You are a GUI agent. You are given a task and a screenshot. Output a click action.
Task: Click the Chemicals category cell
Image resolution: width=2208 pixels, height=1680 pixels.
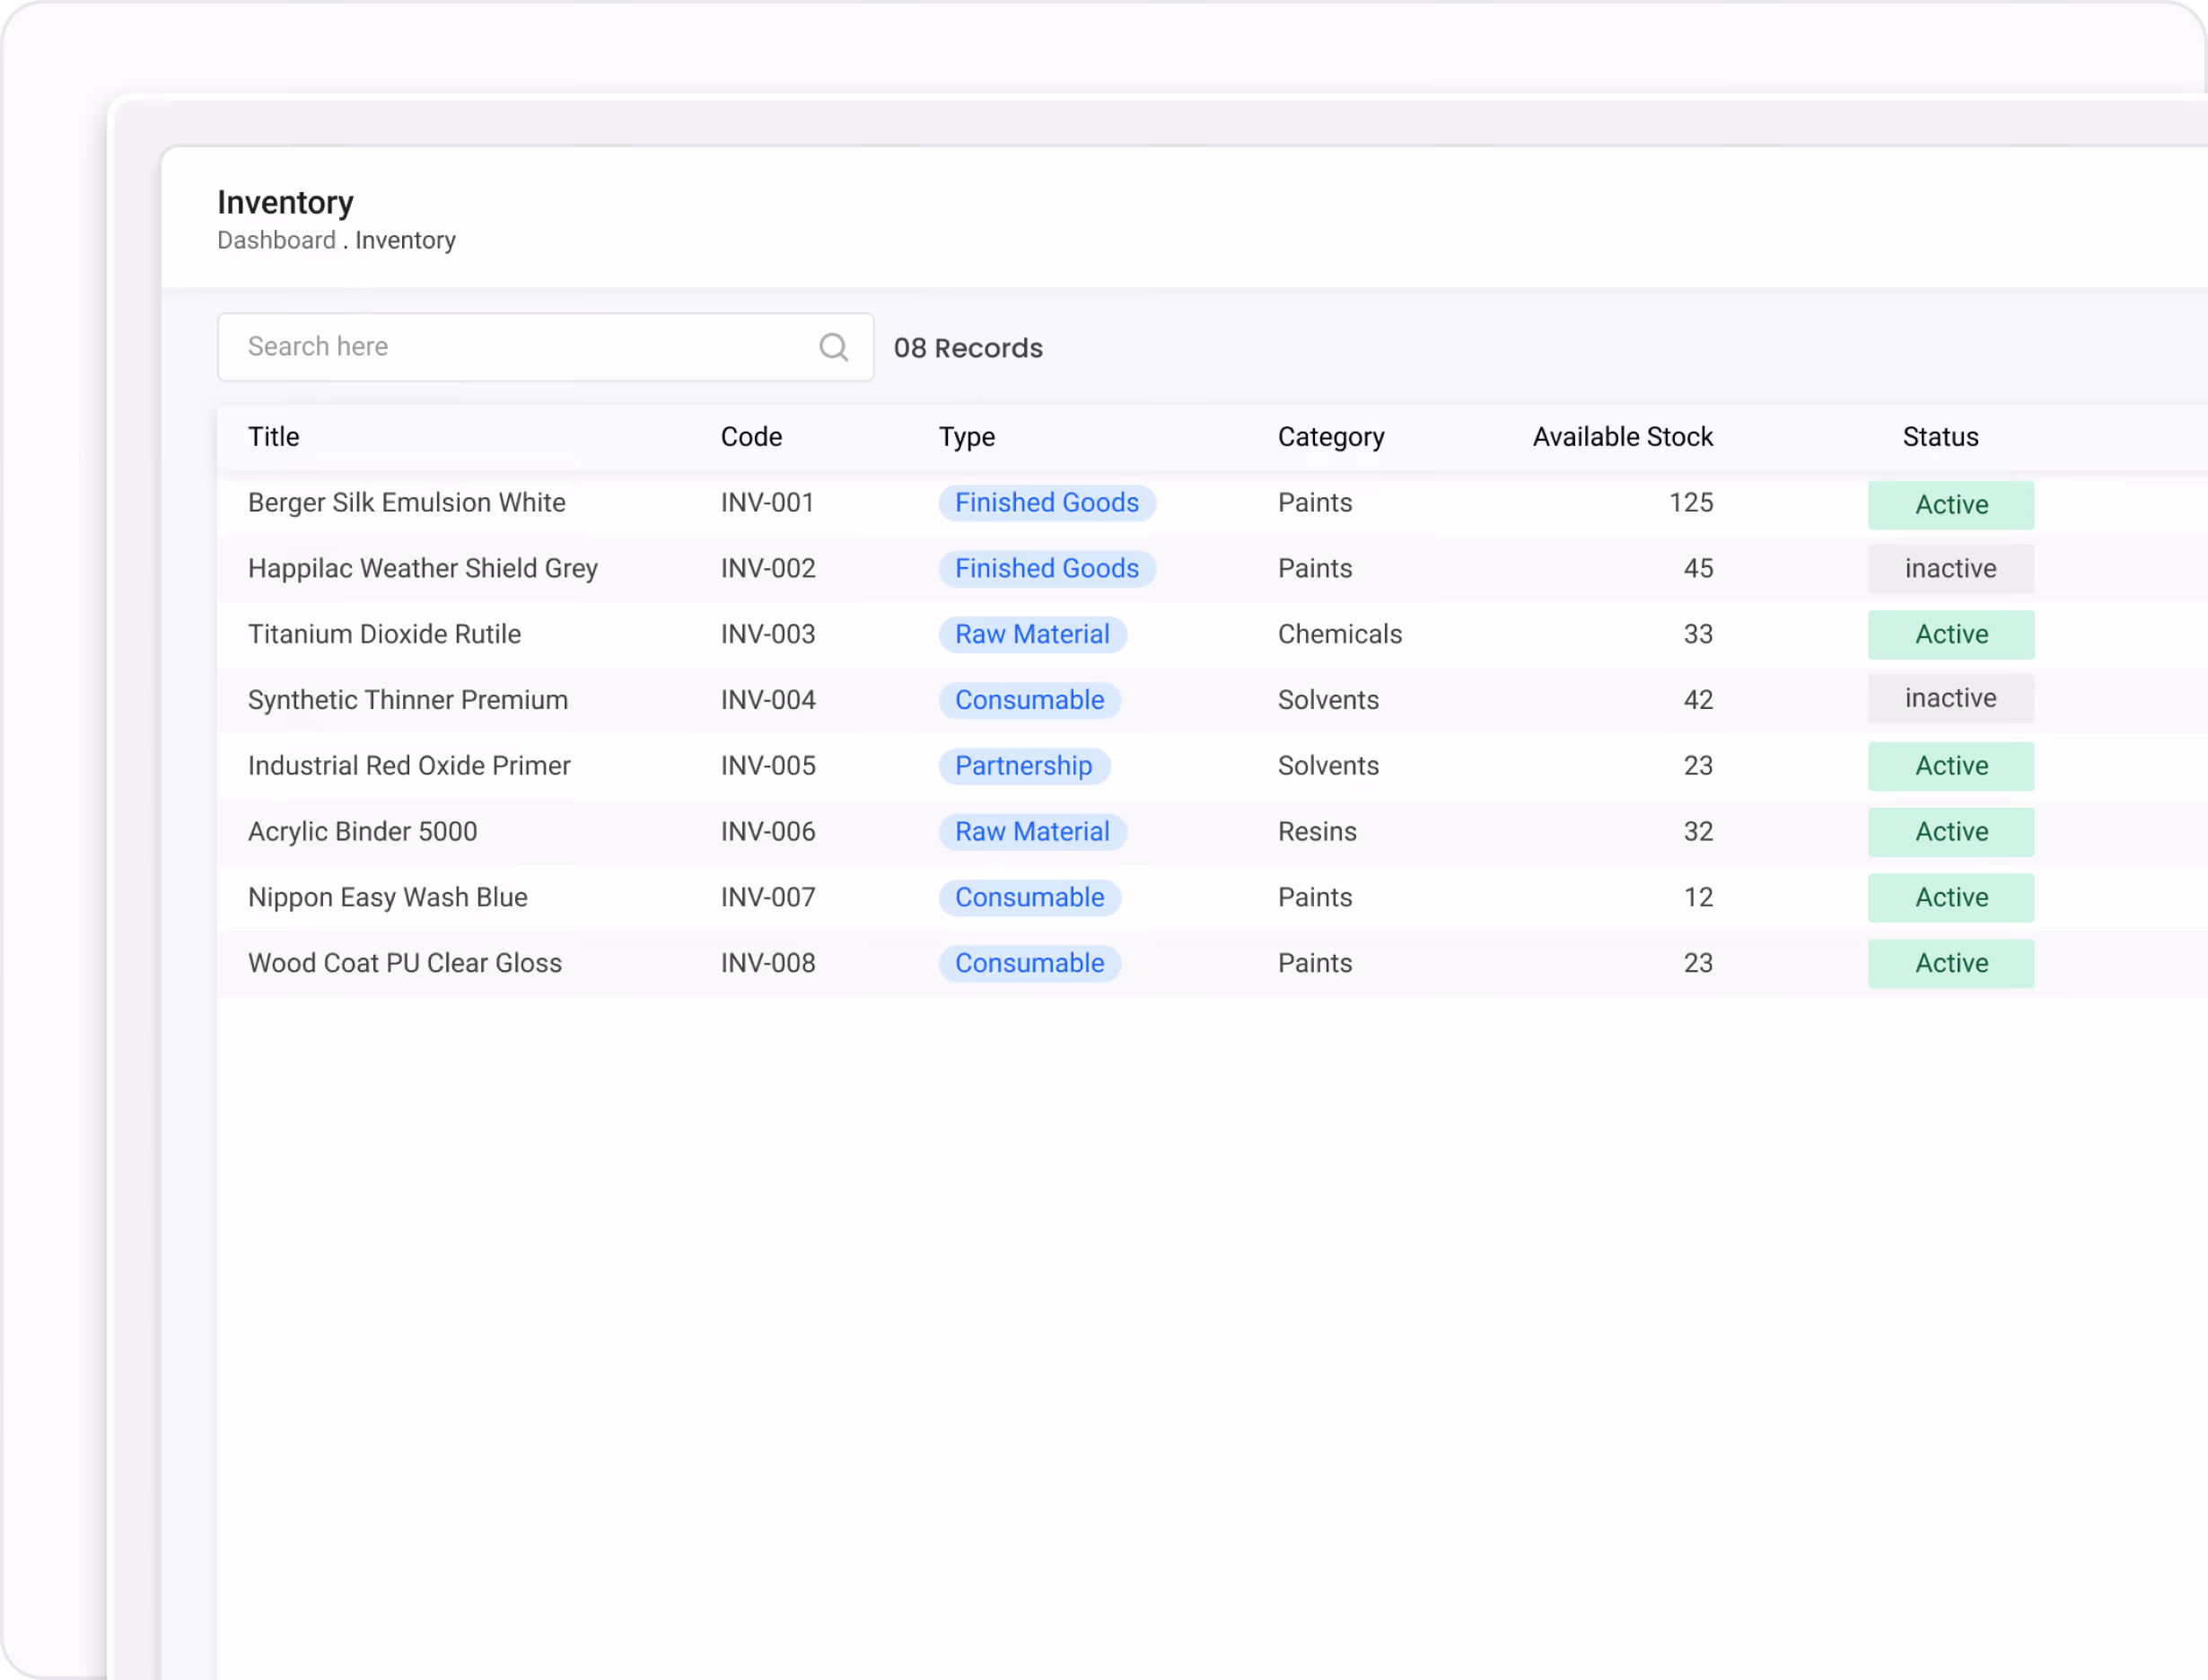point(1340,635)
